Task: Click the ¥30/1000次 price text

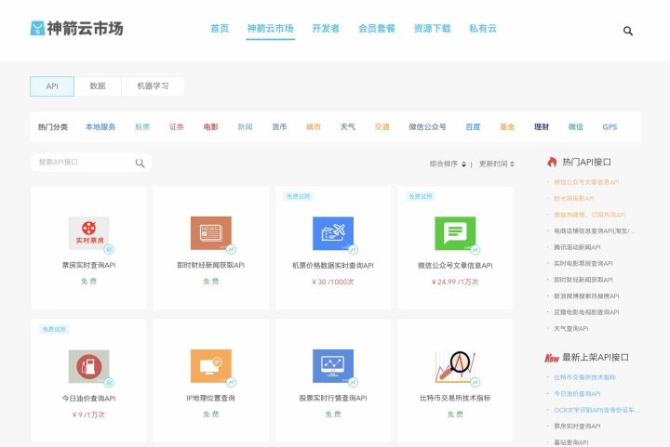Action: pos(333,282)
